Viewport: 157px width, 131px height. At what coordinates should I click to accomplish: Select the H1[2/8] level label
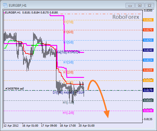tap(68, 72)
